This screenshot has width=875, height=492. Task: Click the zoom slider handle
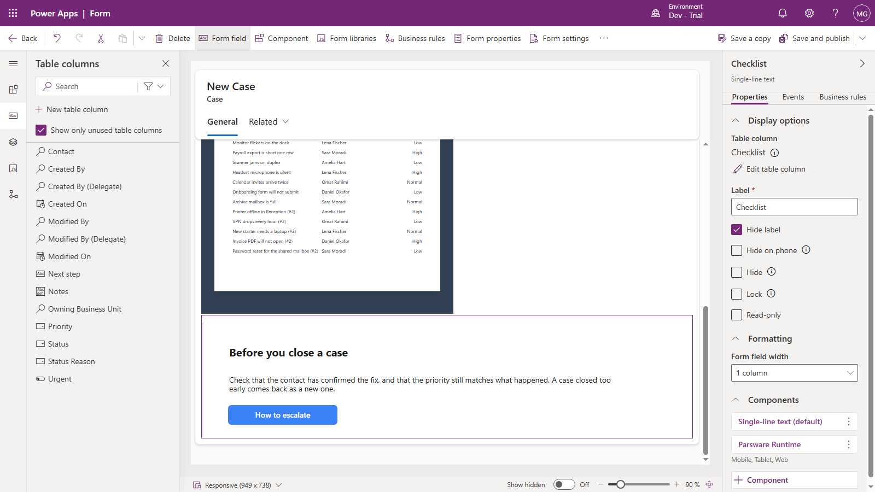click(621, 484)
